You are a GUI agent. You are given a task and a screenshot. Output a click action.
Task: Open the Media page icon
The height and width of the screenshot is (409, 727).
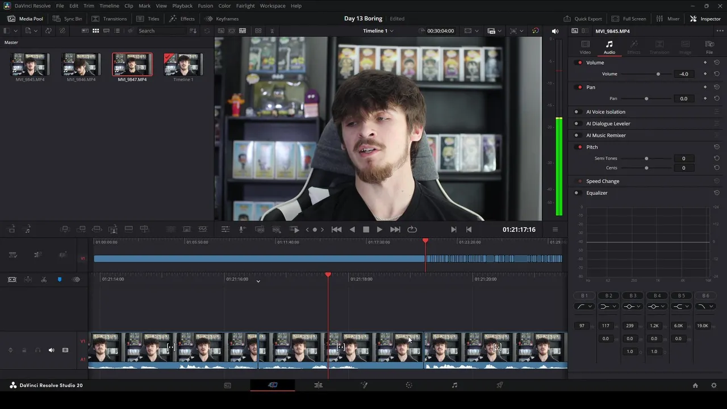(227, 385)
